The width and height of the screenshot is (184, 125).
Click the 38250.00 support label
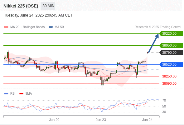169,77
